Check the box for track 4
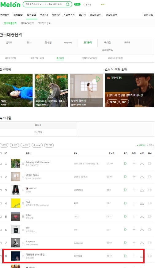This screenshot has width=155, height=268. [1, 203]
